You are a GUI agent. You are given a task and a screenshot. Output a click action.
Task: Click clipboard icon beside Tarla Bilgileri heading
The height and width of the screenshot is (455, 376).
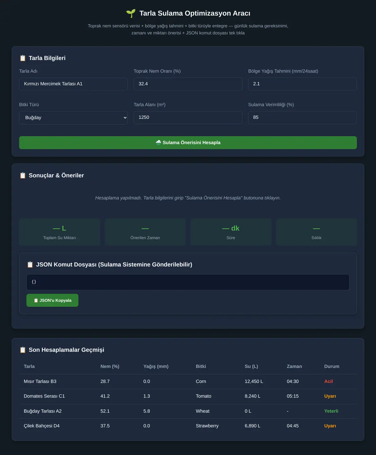tap(23, 58)
